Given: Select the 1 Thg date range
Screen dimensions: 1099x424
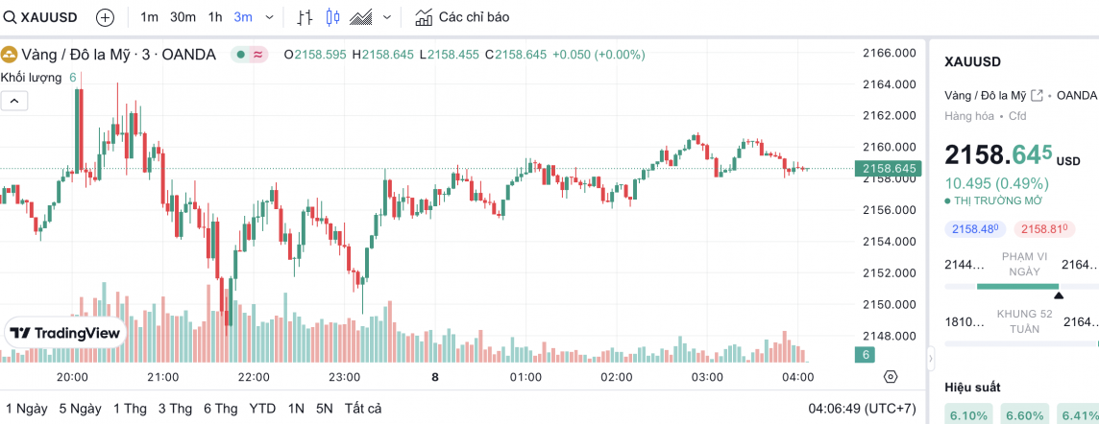Looking at the screenshot, I should 130,408.
